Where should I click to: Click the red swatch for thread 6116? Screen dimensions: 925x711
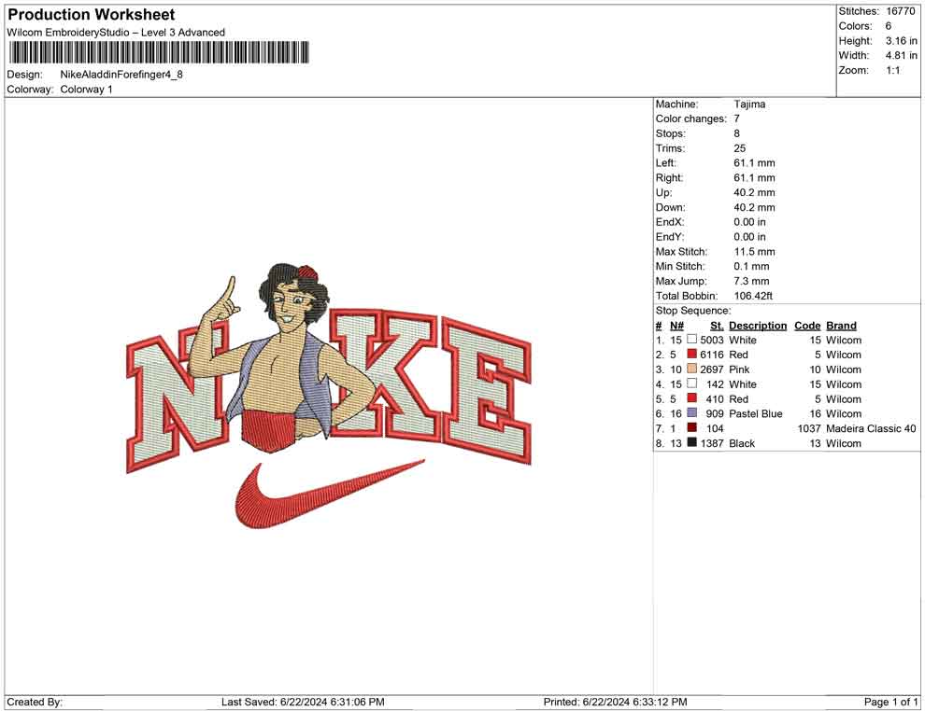tap(692, 354)
